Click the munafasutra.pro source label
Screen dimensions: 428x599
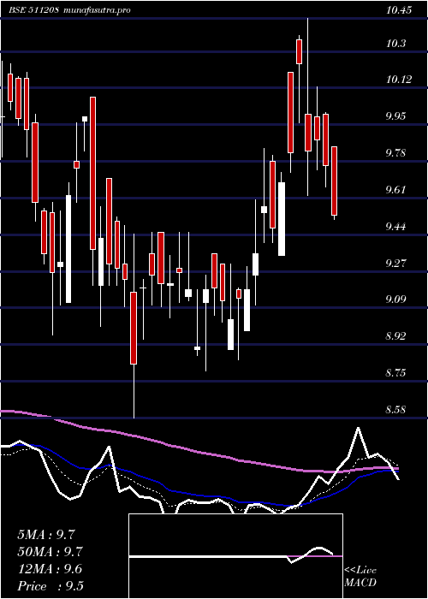tap(96, 10)
